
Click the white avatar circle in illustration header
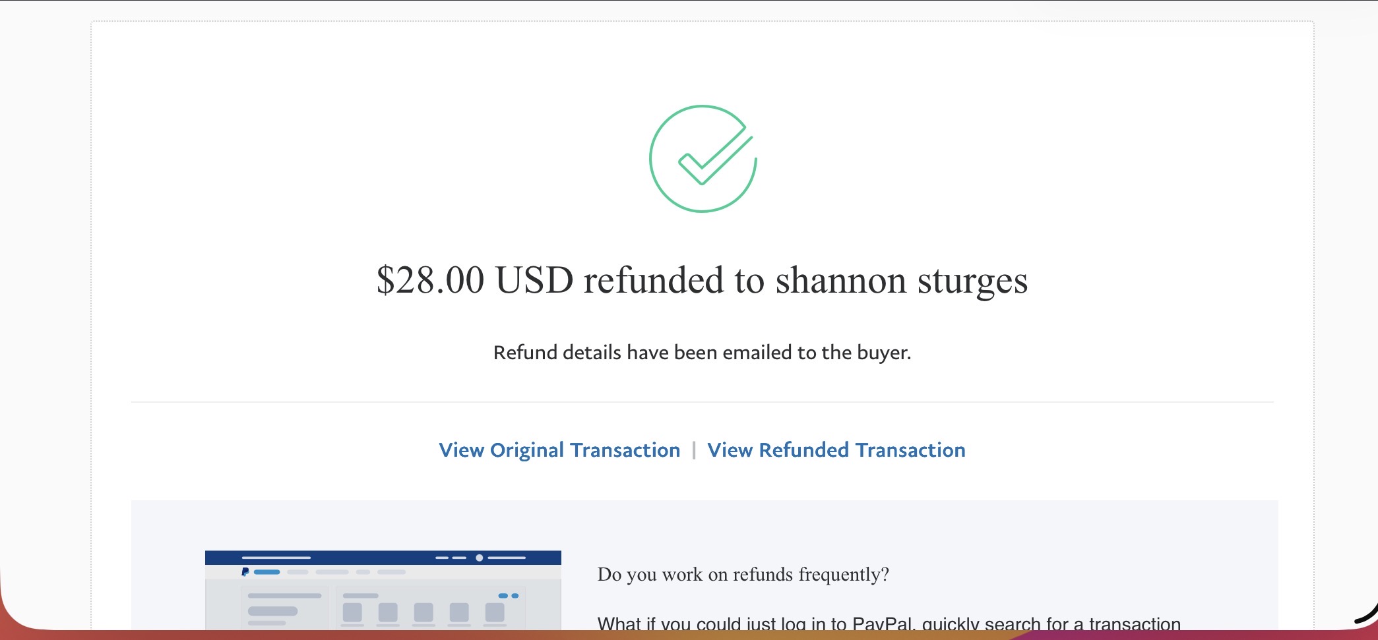pyautogui.click(x=480, y=558)
